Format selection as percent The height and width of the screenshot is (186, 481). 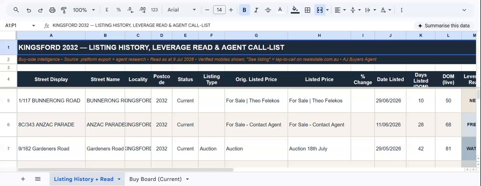[119, 10]
